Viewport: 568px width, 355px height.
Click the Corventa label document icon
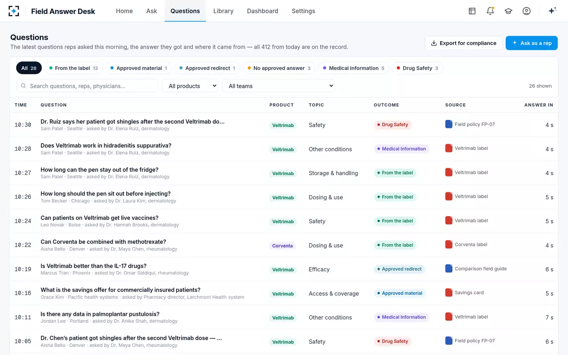449,245
